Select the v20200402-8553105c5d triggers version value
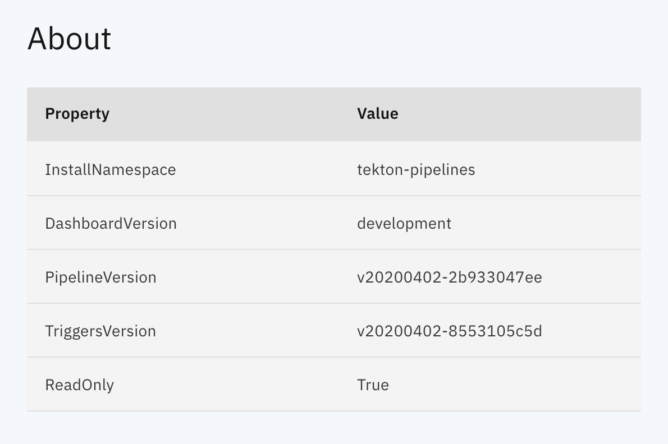 450,331
